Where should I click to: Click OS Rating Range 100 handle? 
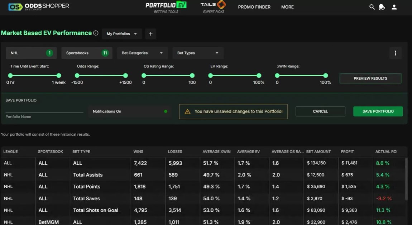192,75
